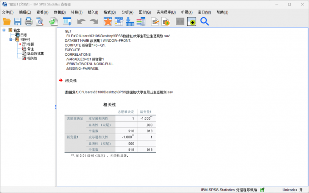
Task: Click the blue magnifier Search icon
Action: (204, 21)
